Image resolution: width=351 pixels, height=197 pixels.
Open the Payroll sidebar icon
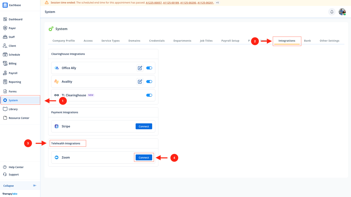(5, 73)
